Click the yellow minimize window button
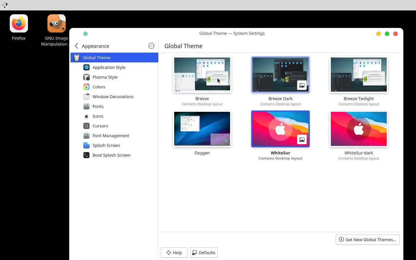The height and width of the screenshot is (260, 416). (x=379, y=34)
